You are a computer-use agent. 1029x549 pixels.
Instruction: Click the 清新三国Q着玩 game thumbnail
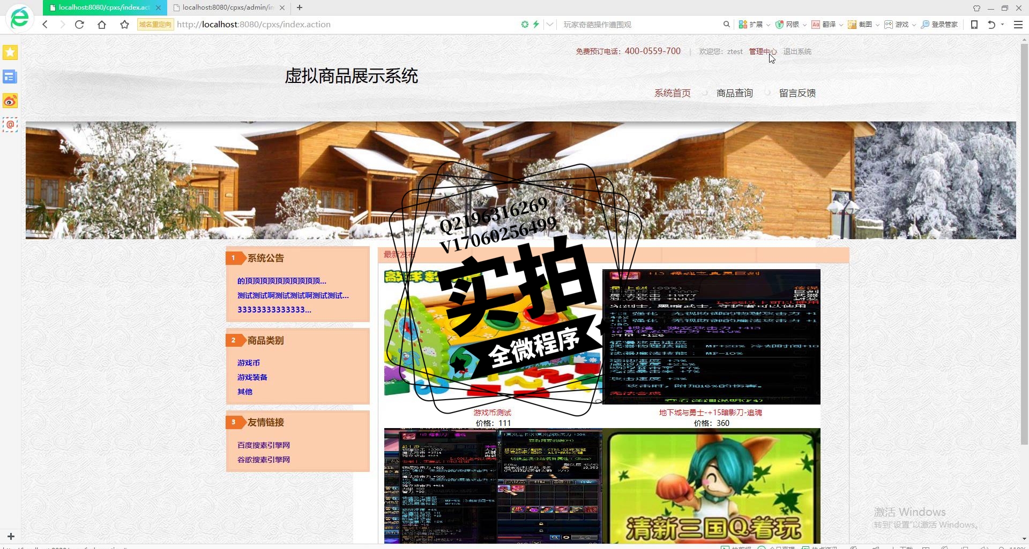(x=711, y=486)
